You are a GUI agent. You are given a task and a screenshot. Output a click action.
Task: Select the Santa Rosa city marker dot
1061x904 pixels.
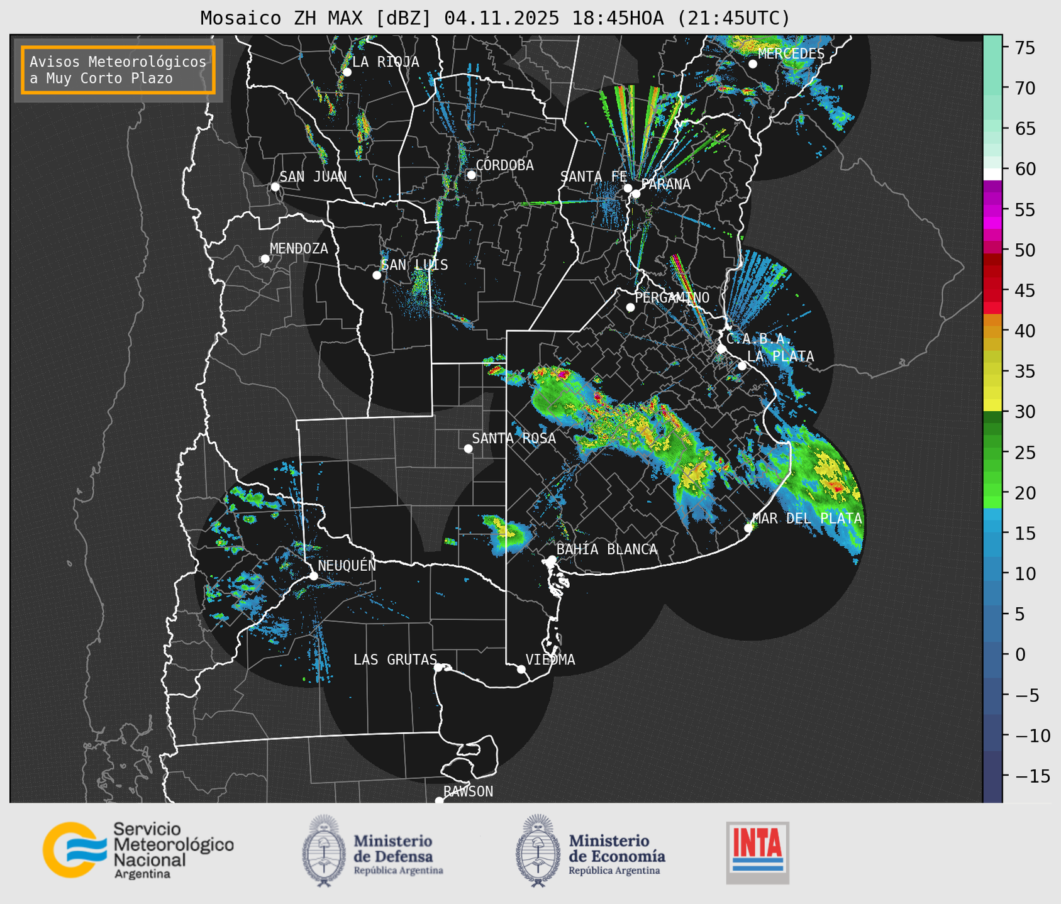point(468,448)
